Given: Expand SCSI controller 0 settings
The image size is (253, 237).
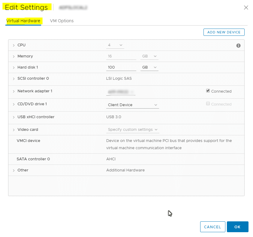Looking at the screenshot, I should click(x=14, y=78).
